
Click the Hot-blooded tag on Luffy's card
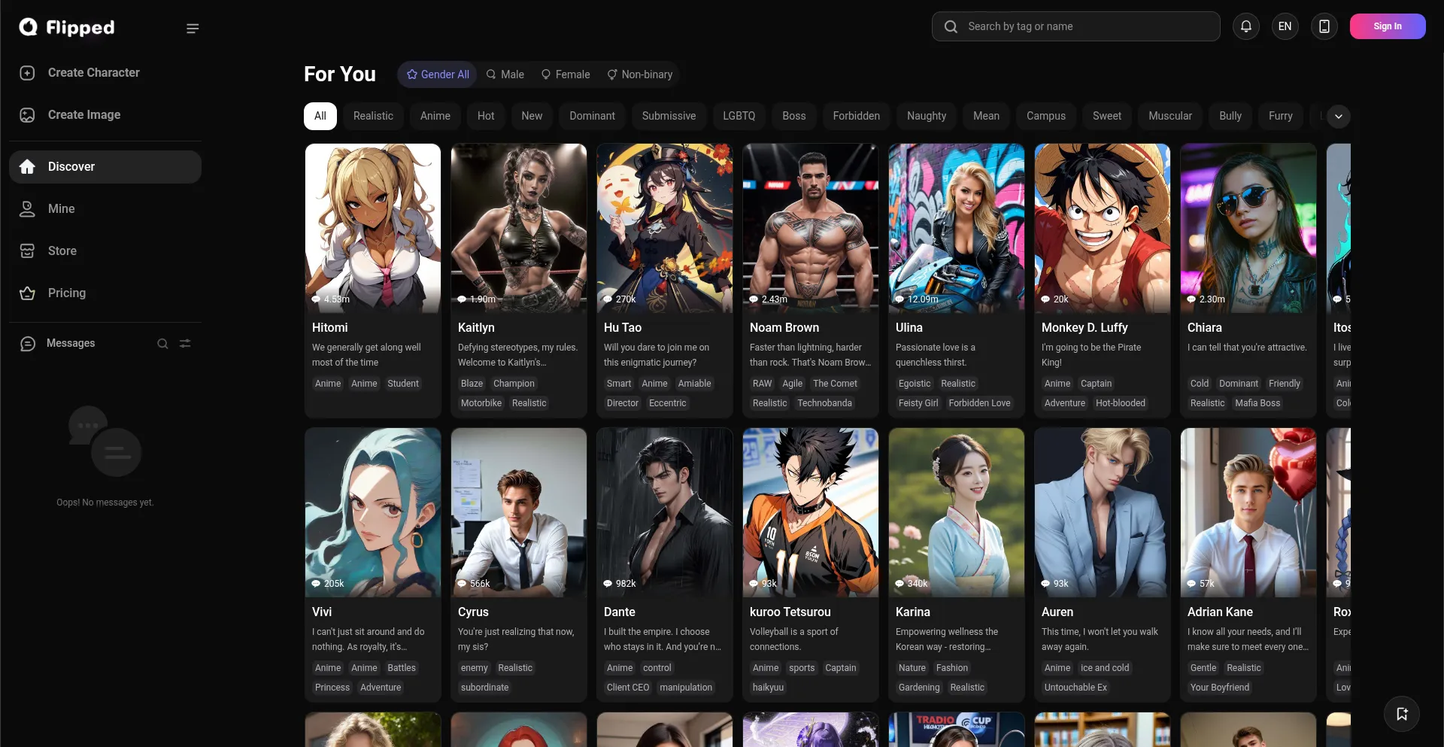point(1120,403)
